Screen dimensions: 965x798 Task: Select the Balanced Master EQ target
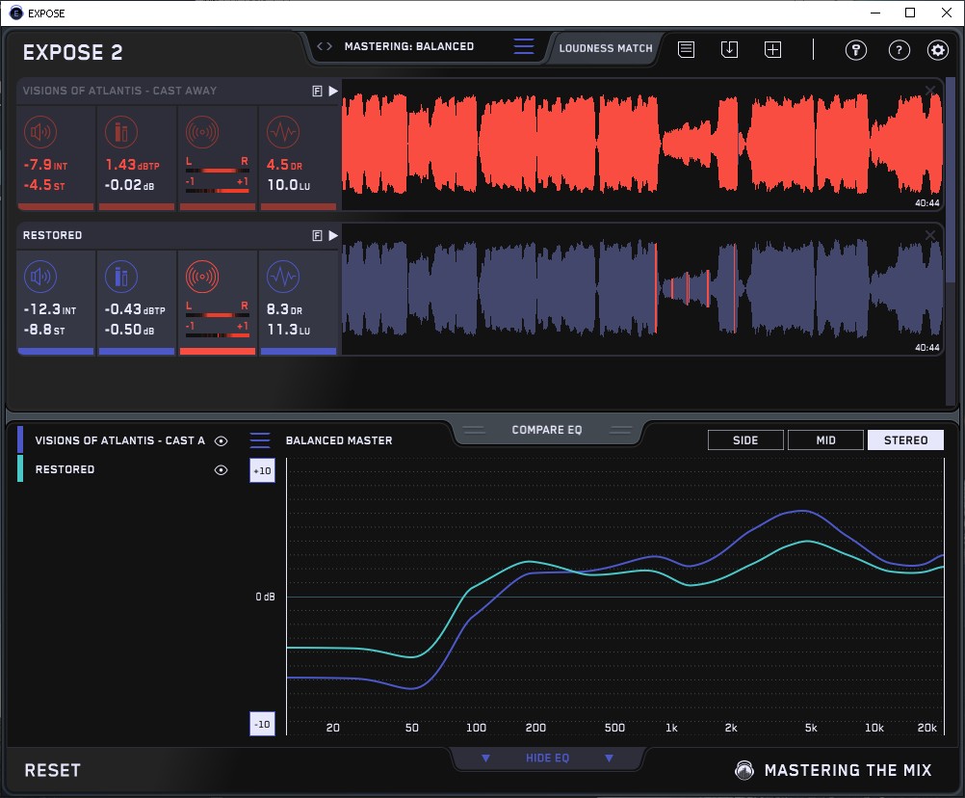339,440
